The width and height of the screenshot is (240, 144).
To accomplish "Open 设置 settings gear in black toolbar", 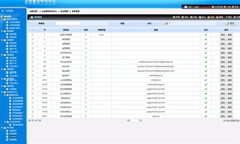I will 235,17.
